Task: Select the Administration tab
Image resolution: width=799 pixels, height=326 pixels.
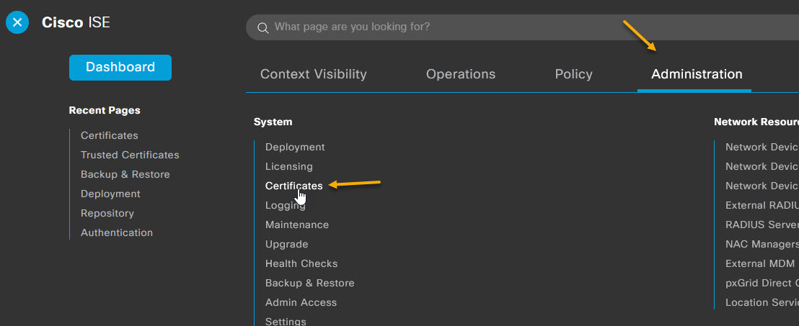Action: pyautogui.click(x=697, y=74)
